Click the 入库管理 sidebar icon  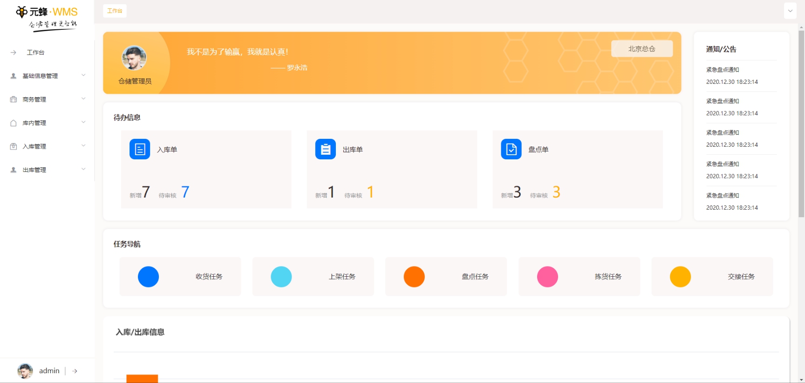(14, 146)
